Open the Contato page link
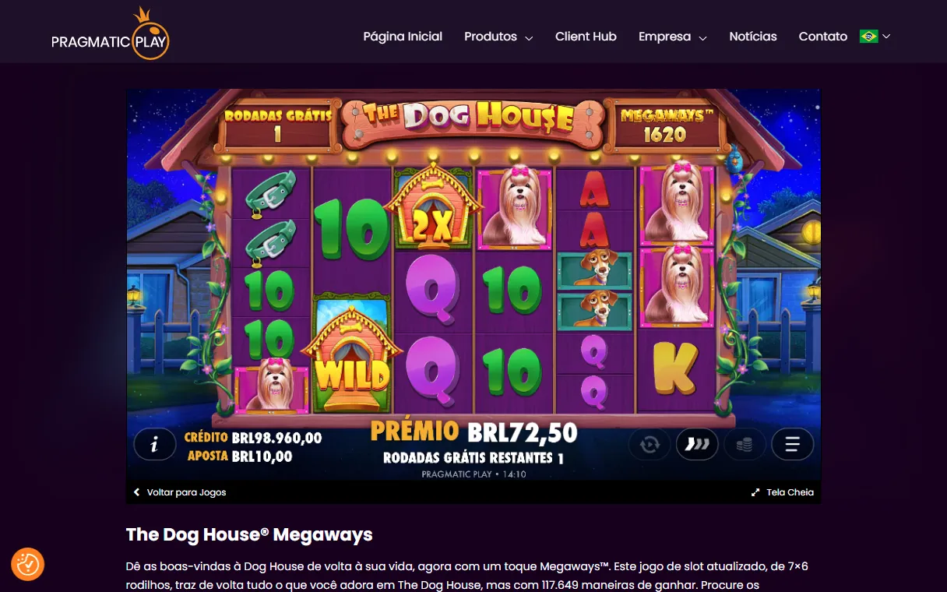Screen dimensions: 947x592 point(823,37)
